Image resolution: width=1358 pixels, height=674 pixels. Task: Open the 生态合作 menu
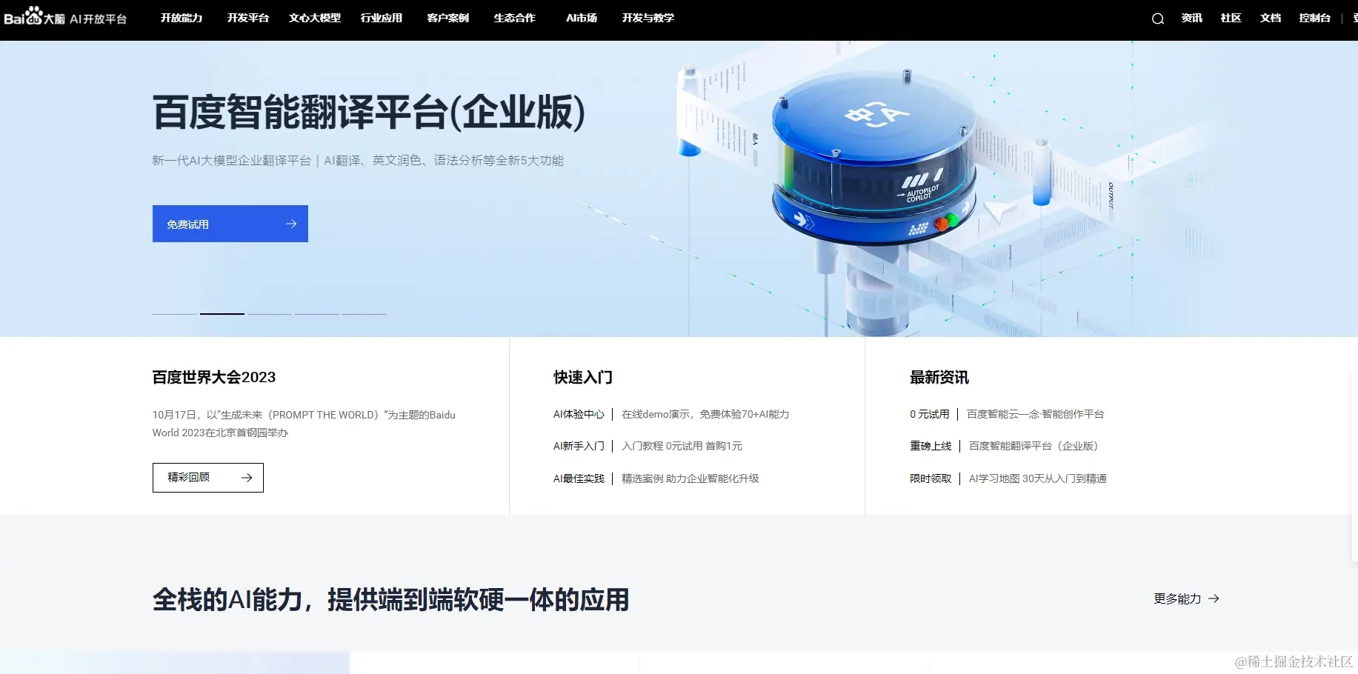click(x=515, y=18)
